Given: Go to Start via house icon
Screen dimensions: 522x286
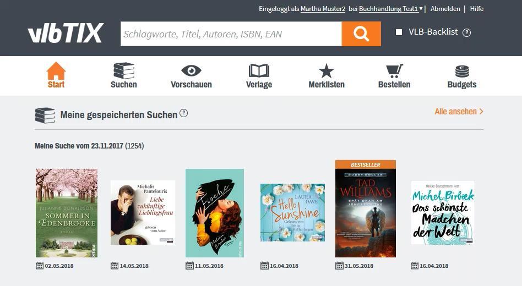Looking at the screenshot, I should pos(56,70).
